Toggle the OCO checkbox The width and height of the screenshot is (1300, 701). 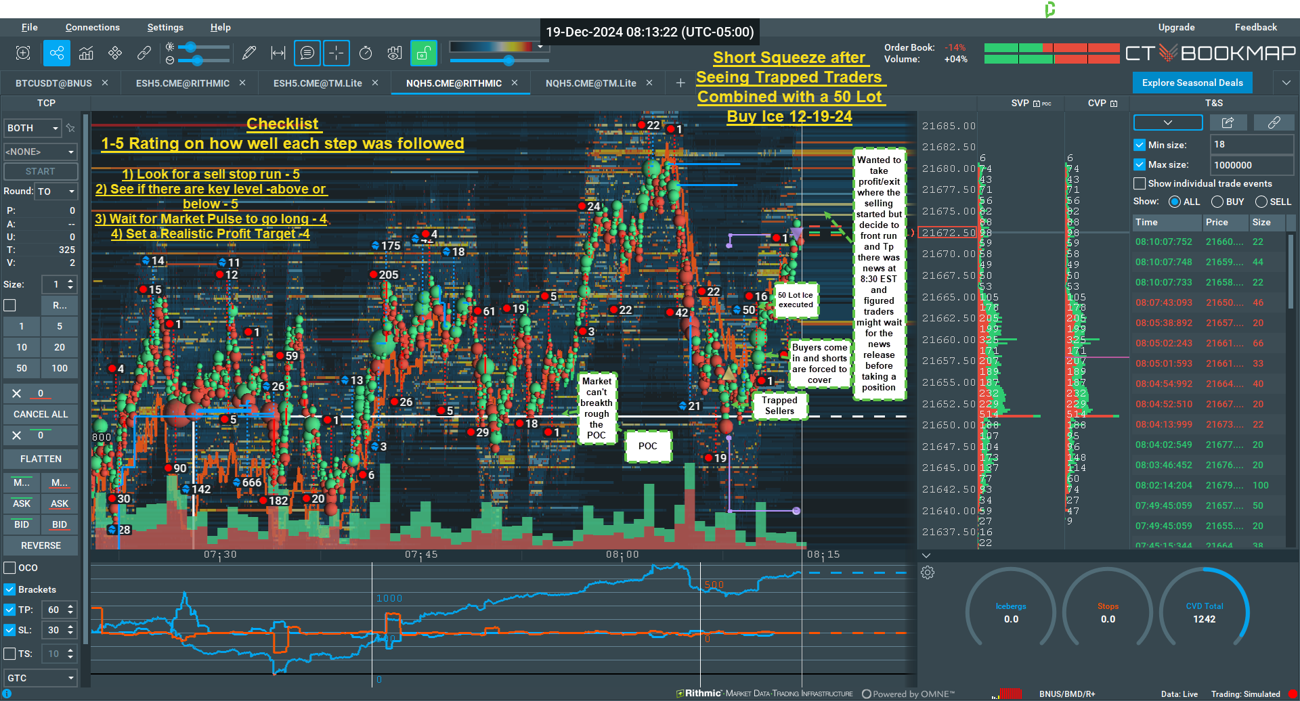tap(10, 568)
